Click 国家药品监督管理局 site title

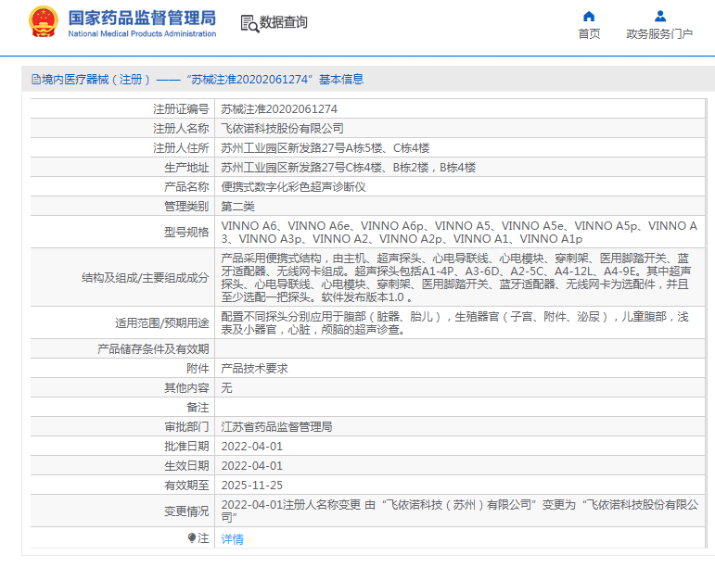coord(142,19)
